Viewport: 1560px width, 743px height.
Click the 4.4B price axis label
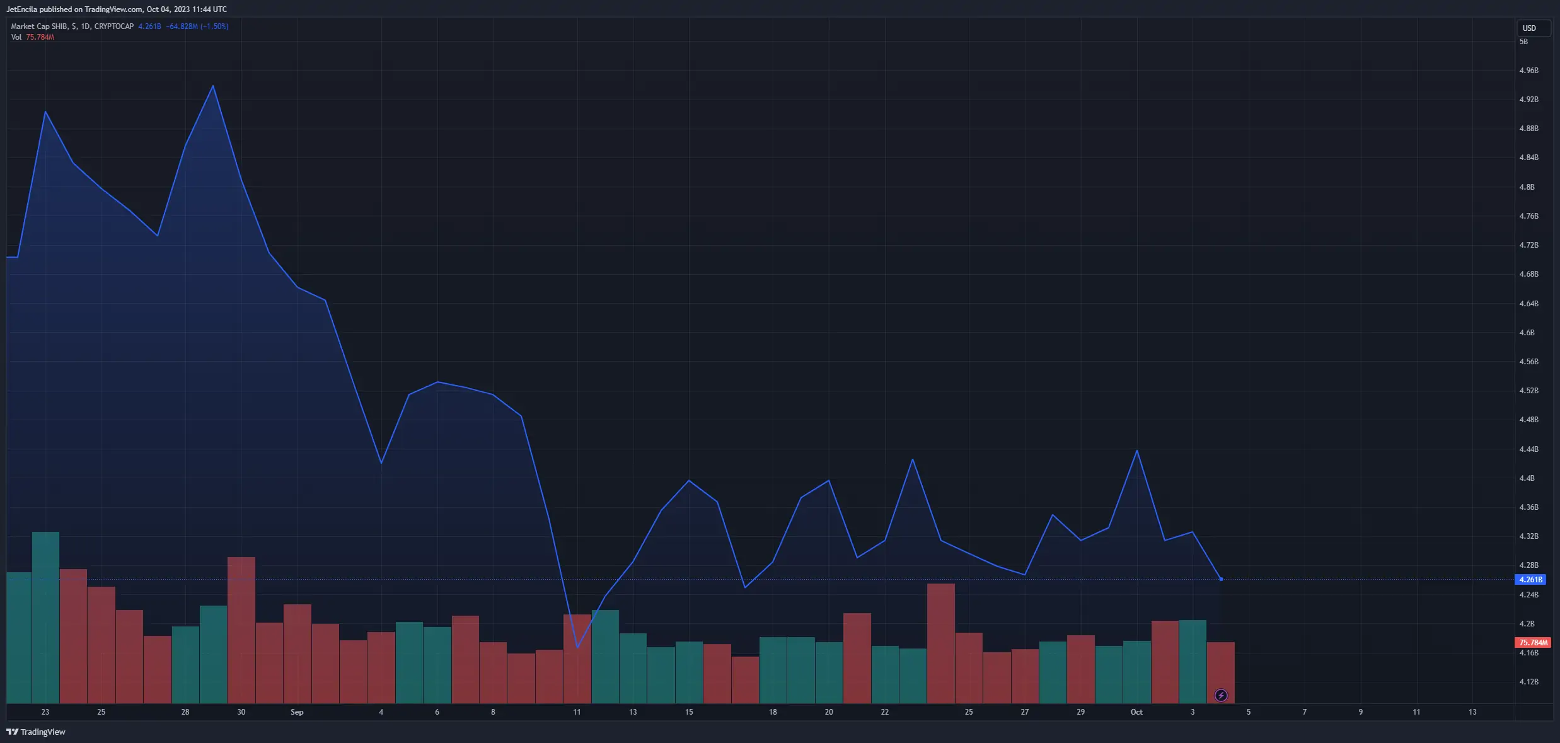pyautogui.click(x=1527, y=478)
